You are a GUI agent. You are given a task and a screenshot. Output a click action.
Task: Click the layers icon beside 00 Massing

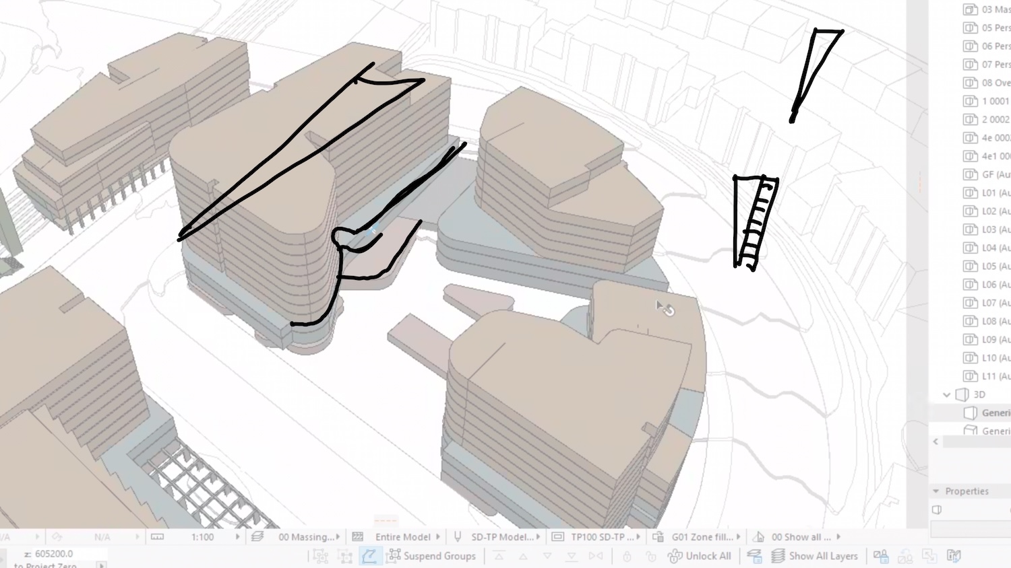[x=257, y=537]
